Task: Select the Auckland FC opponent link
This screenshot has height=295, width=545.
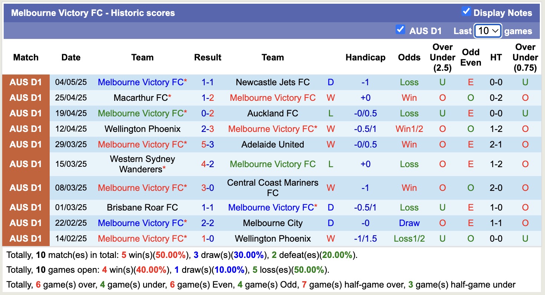Action: tap(272, 113)
